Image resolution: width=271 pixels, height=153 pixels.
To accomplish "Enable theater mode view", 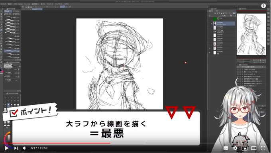I will pos(254,148).
